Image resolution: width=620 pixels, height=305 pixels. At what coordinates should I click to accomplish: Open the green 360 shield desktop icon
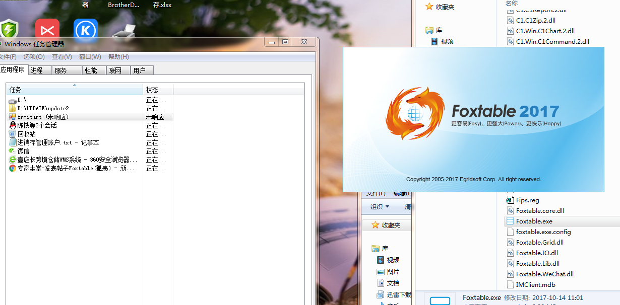pyautogui.click(x=9, y=28)
